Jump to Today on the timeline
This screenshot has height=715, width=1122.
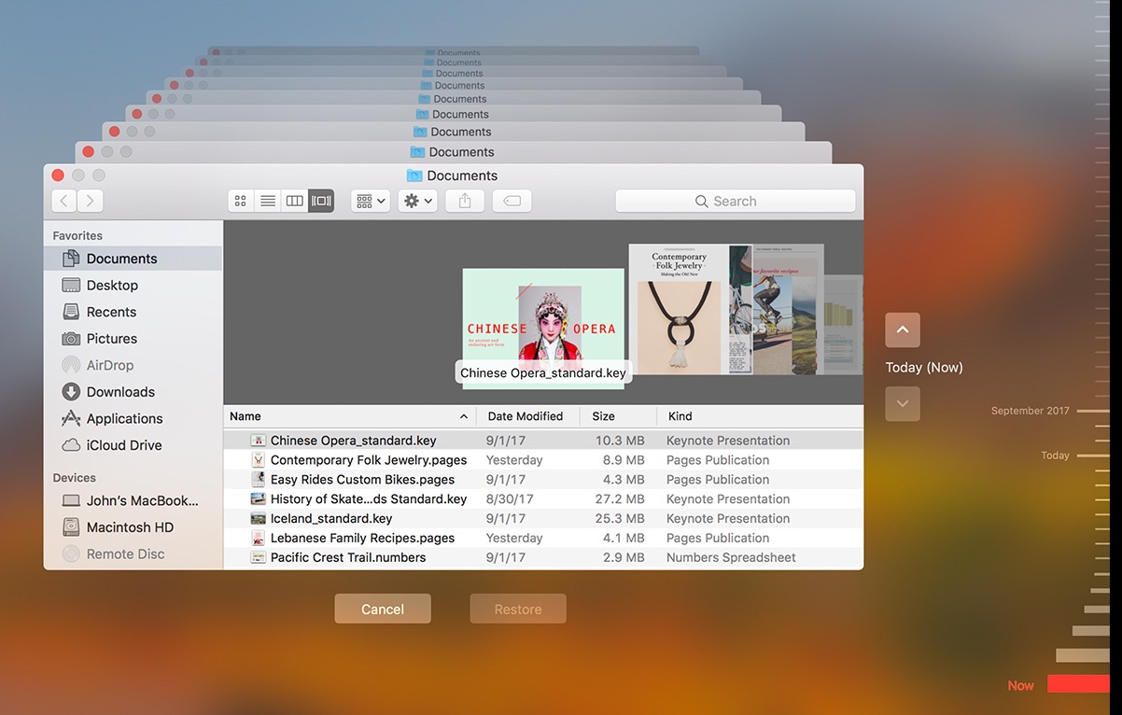[1055, 456]
